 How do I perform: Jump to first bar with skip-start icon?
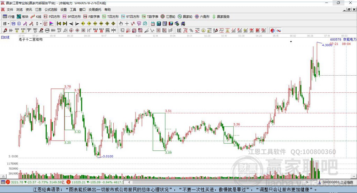pyautogui.click(x=59, y=24)
